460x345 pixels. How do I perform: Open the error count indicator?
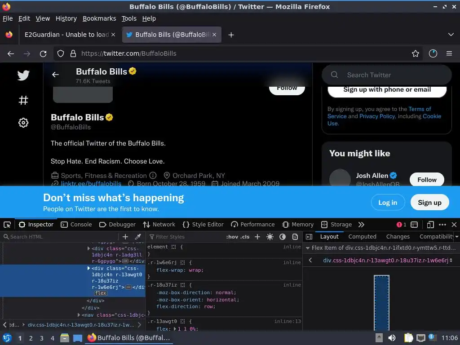pos(401,225)
